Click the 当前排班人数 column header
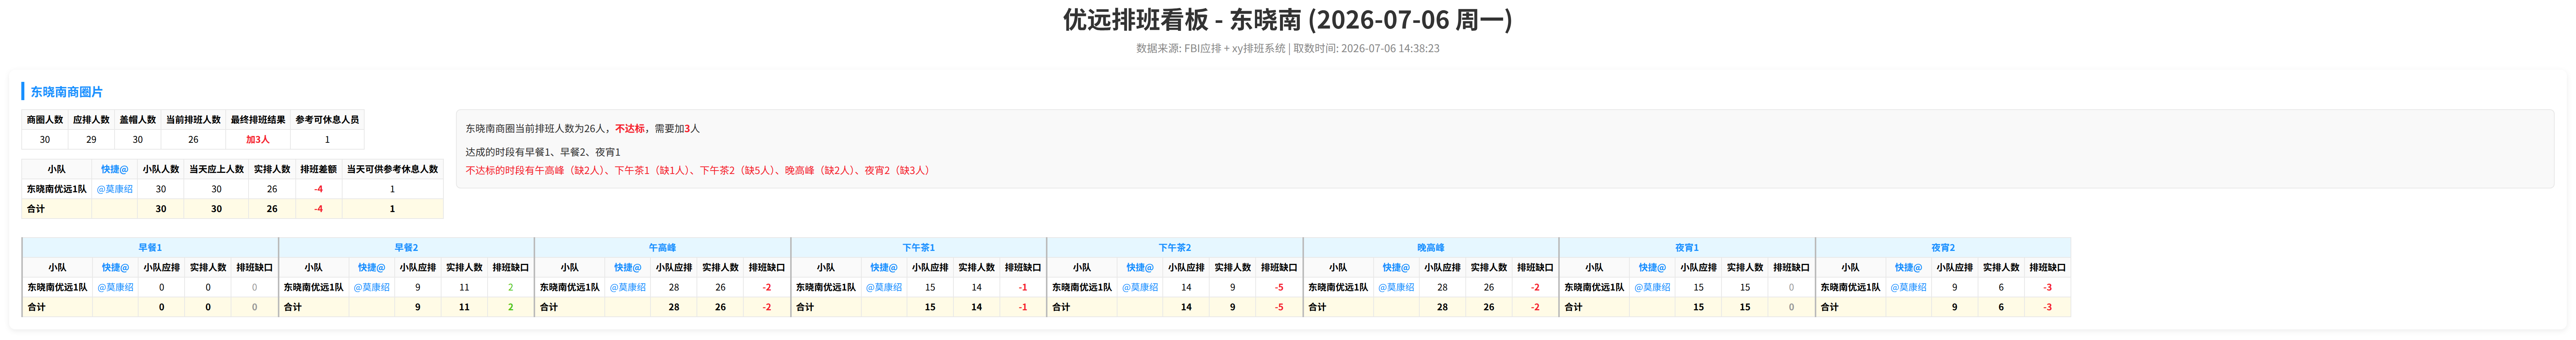The width and height of the screenshot is (2576, 340). coord(193,120)
